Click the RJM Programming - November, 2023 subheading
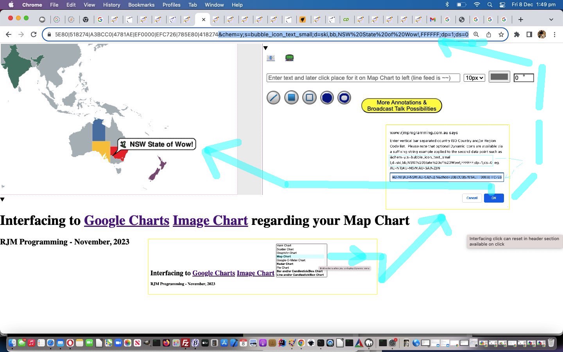Viewport: 563px width, 352px height. pyautogui.click(x=65, y=242)
